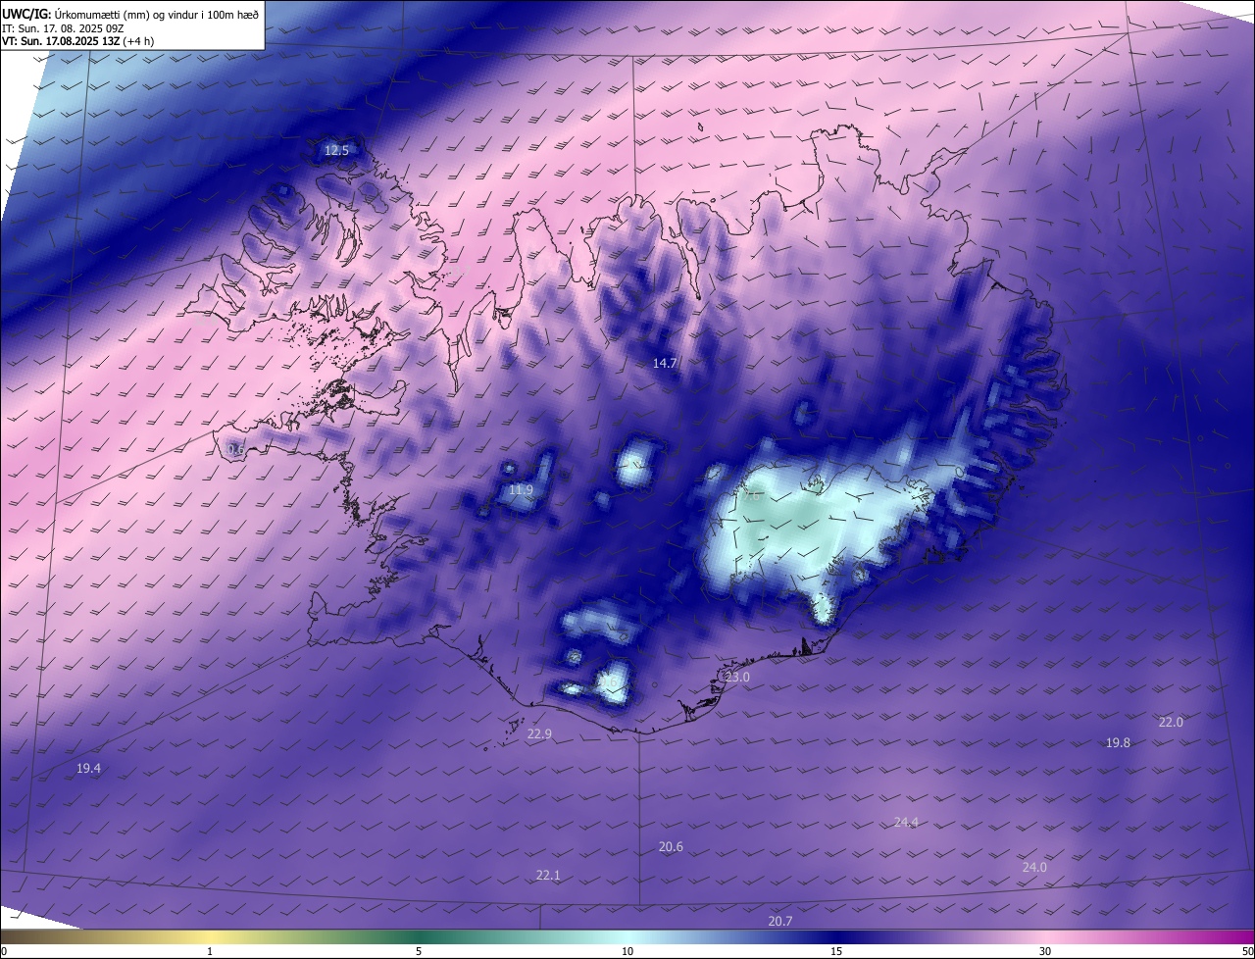
Task: Select the '15' tick on the color scale
Action: click(835, 951)
